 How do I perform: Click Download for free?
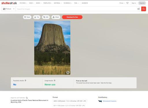click(x=72, y=17)
